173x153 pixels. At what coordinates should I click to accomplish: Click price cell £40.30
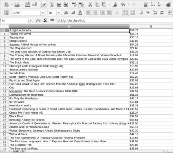click(151, 131)
